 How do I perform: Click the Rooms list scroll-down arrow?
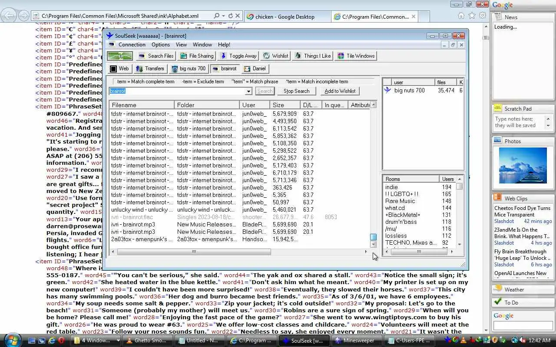[x=459, y=244]
